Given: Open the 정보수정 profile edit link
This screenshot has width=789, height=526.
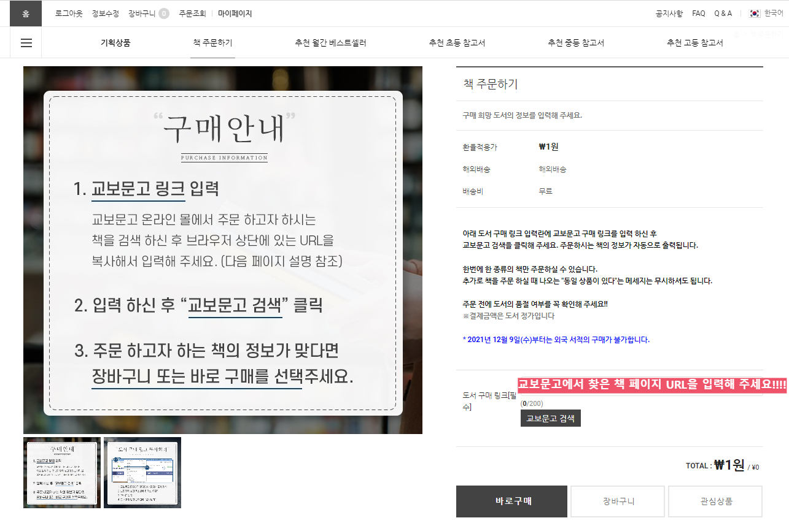Looking at the screenshot, I should pos(106,13).
